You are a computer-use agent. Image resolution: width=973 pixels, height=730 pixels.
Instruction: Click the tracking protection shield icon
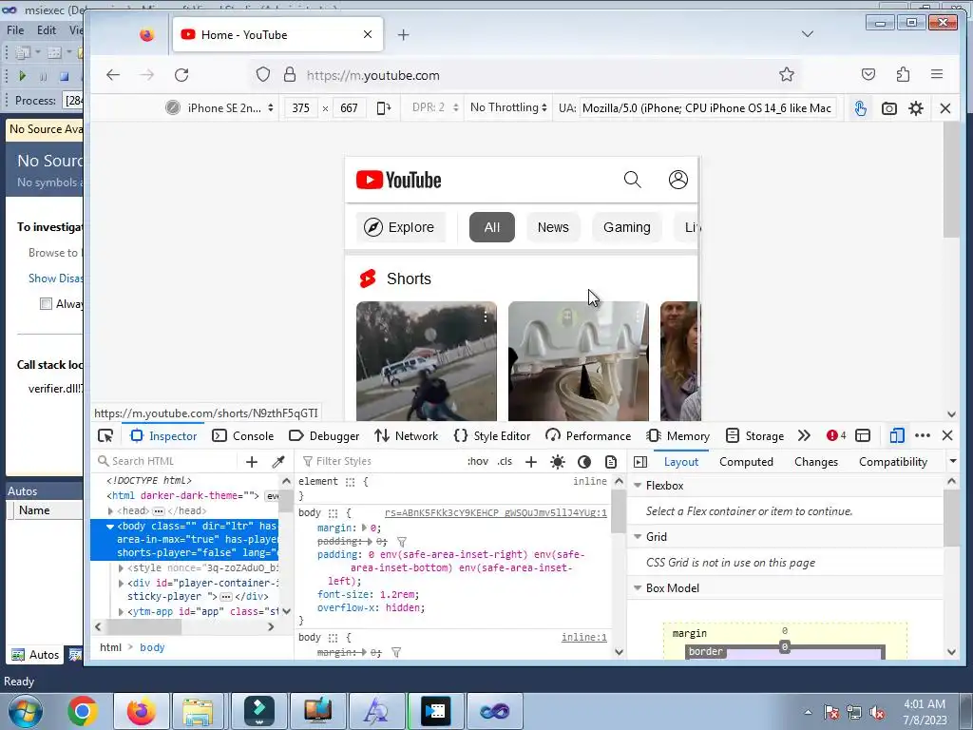[x=263, y=74]
